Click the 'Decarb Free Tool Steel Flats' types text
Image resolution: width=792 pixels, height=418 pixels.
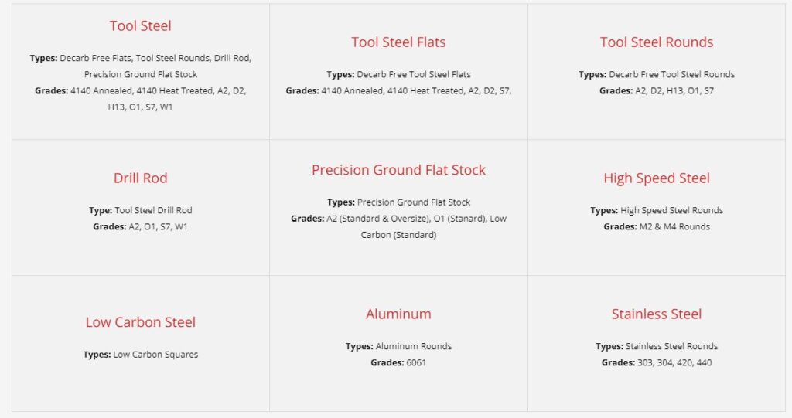(x=413, y=74)
